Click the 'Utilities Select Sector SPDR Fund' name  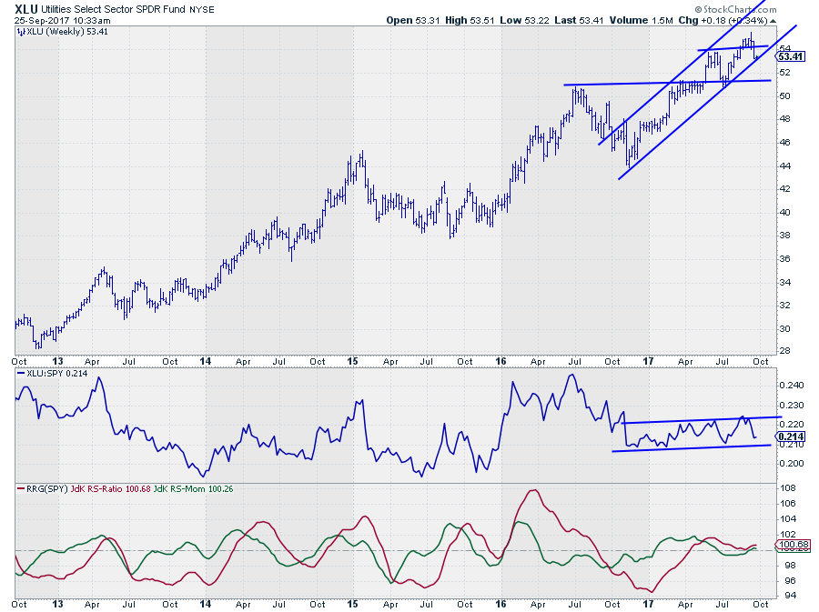(114, 9)
